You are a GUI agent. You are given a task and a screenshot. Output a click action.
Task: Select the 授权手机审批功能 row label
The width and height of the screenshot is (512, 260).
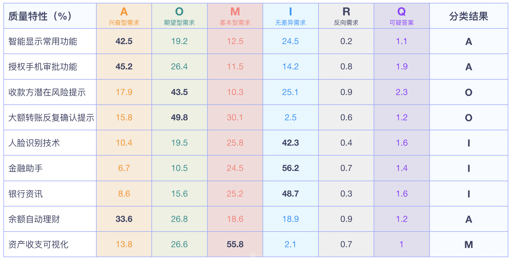(x=43, y=67)
